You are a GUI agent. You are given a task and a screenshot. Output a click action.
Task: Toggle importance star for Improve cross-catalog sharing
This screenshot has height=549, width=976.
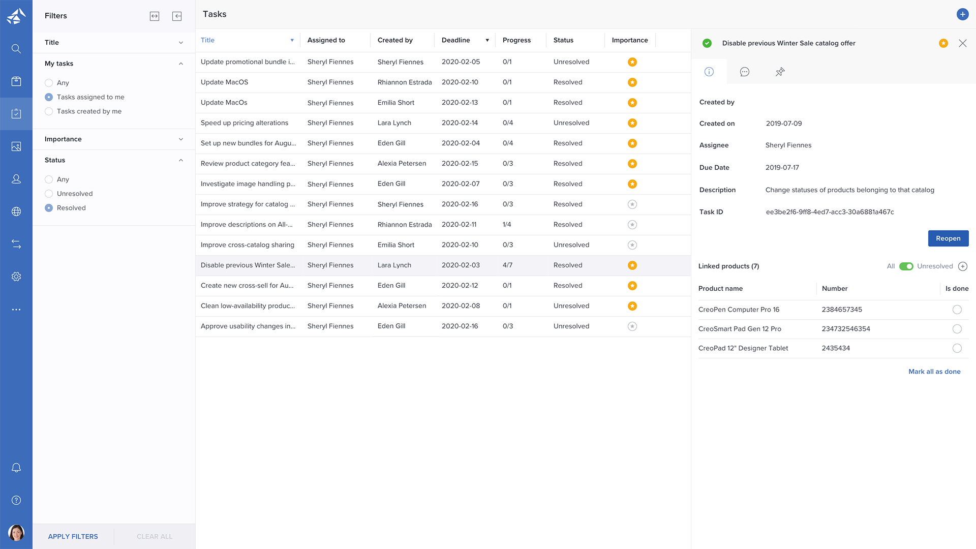[632, 245]
